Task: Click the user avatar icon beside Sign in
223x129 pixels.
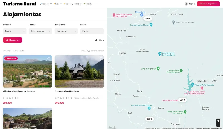Action: [x=186, y=4]
